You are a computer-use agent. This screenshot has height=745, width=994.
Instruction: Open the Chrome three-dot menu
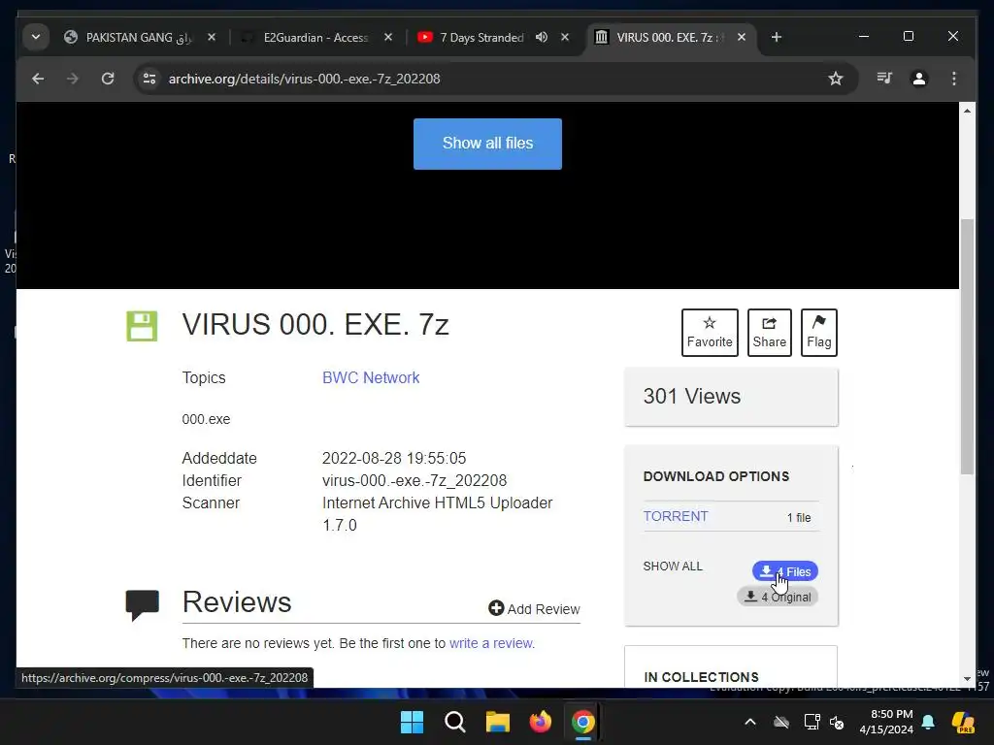(953, 79)
